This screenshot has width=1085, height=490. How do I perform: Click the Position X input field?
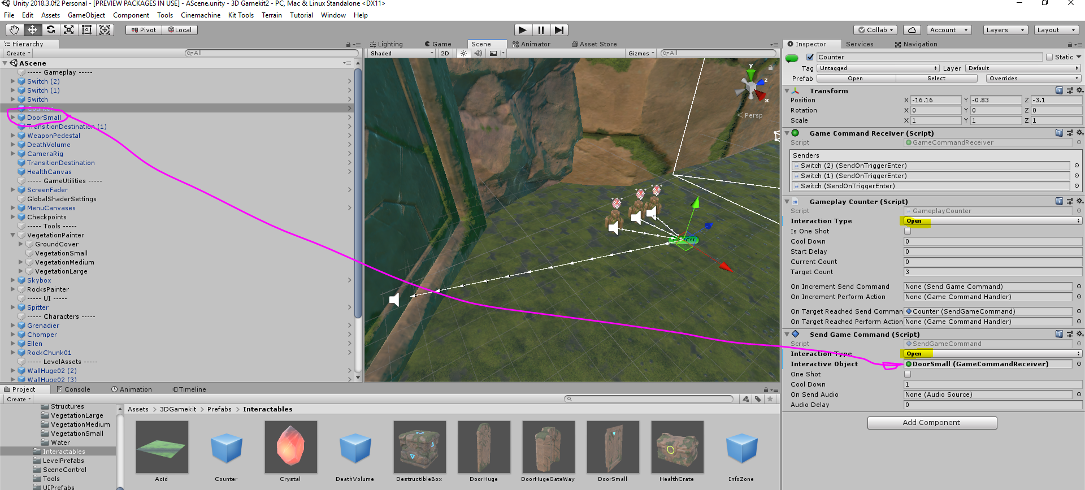click(935, 100)
